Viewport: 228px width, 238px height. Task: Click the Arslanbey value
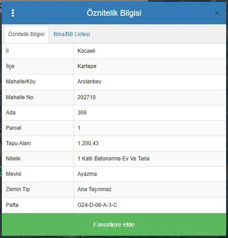click(x=90, y=82)
